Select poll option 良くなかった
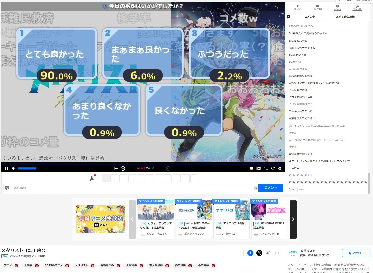373x273 pixels. [x=184, y=110]
